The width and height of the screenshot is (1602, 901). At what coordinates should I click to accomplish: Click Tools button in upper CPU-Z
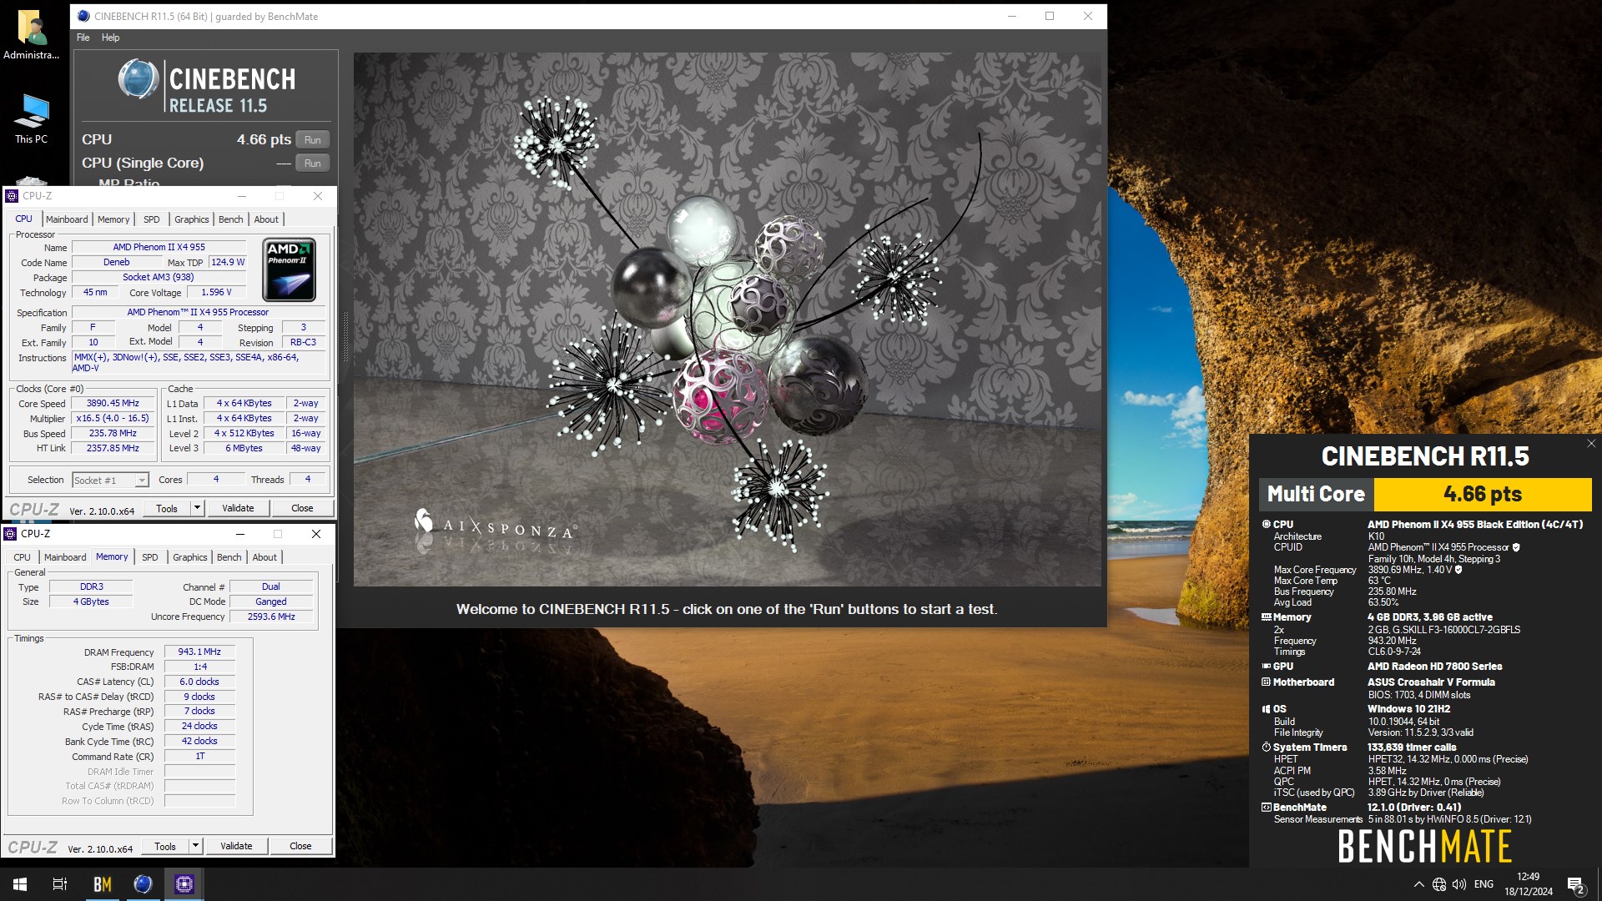(167, 508)
